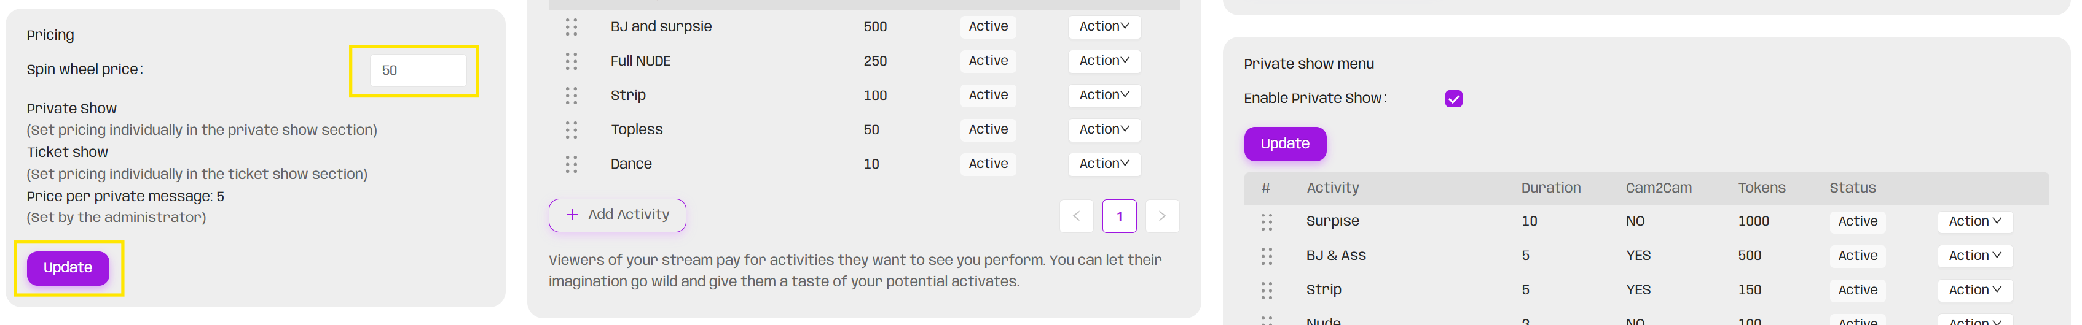This screenshot has width=2082, height=325.
Task: Open Action dropdown for Full NUDE
Action: tap(1103, 61)
